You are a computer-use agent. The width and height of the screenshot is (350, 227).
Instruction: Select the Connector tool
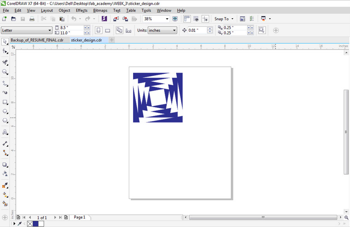point(5,153)
